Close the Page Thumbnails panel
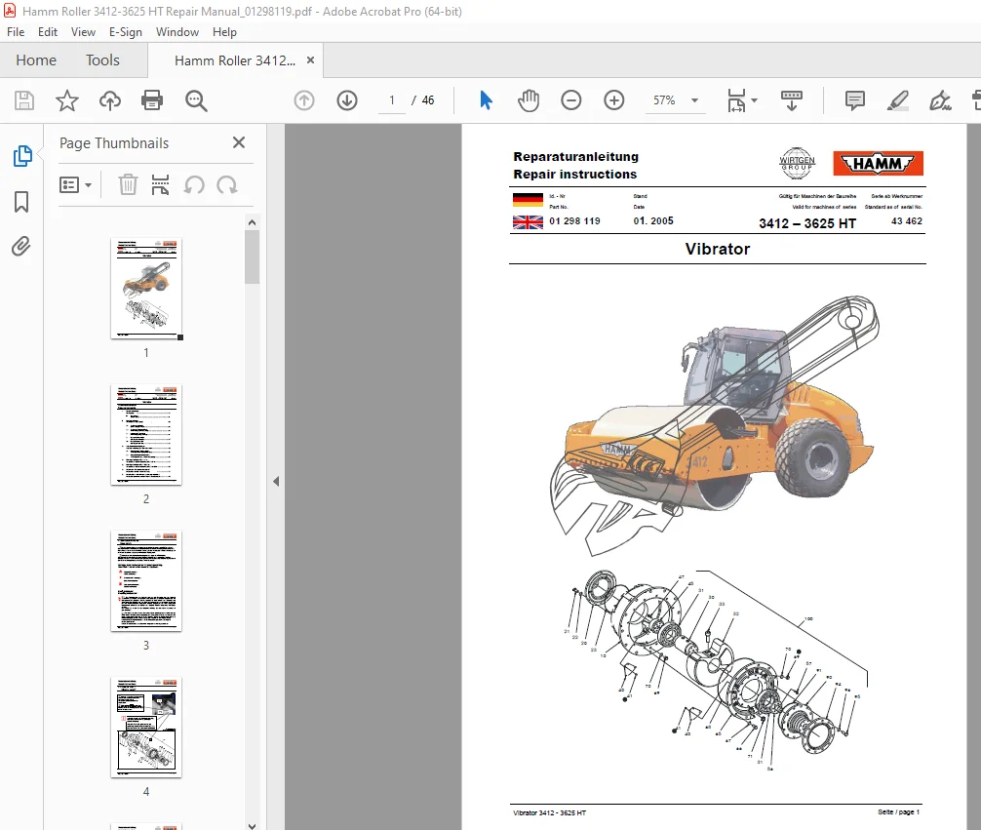 pos(238,142)
